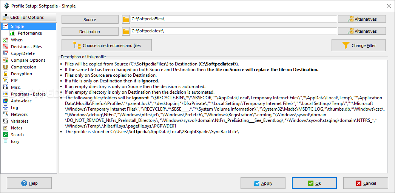Click the Help button
Image resolution: width=395 pixels, height=193 pixels.
point(29,183)
